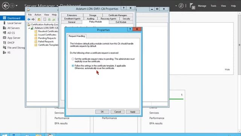
Task: Click the green refresh icon in certsrv toolbar
Action: pos(49,19)
